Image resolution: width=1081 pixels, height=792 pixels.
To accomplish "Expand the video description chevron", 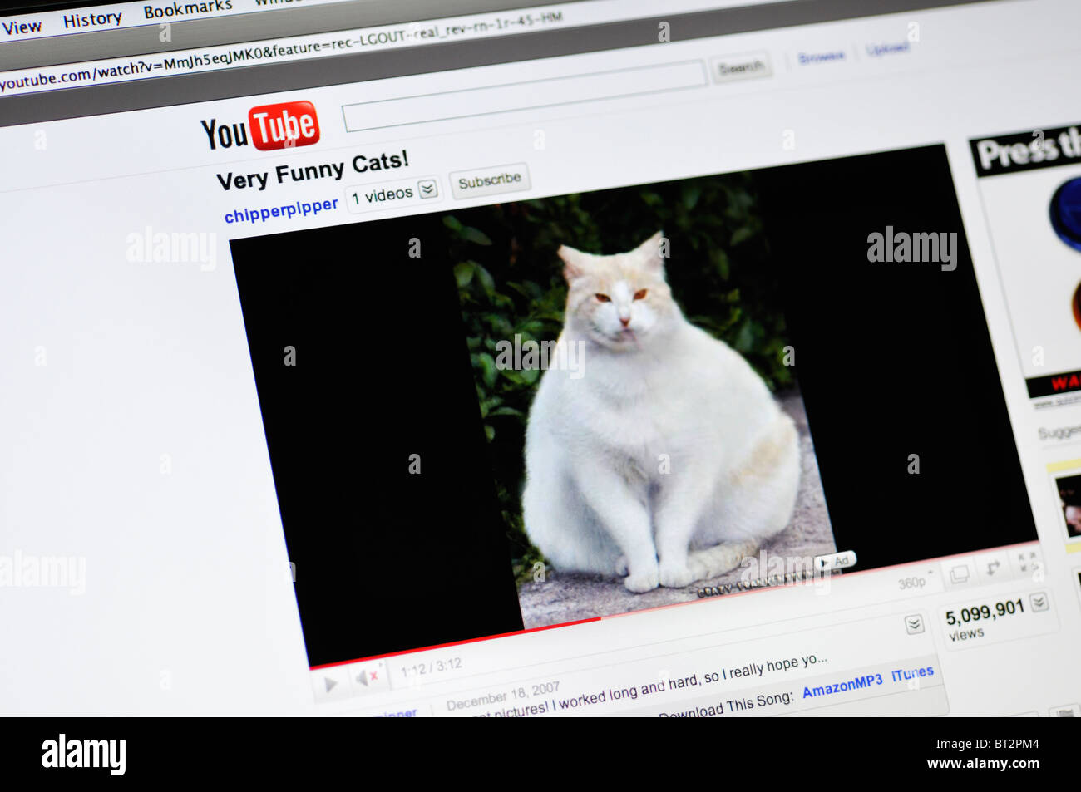I will click(x=914, y=624).
